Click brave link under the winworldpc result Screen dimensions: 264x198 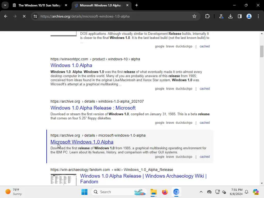[170, 89]
